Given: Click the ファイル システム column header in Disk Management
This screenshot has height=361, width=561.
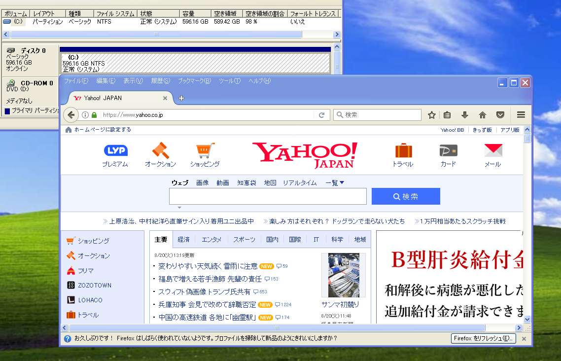Looking at the screenshot, I should [x=115, y=14].
